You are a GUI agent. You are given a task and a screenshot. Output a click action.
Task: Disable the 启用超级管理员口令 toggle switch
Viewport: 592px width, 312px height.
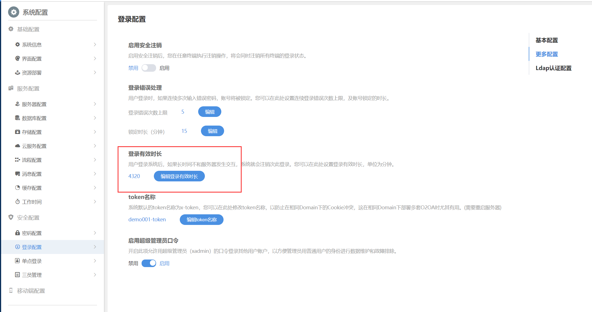(149, 263)
